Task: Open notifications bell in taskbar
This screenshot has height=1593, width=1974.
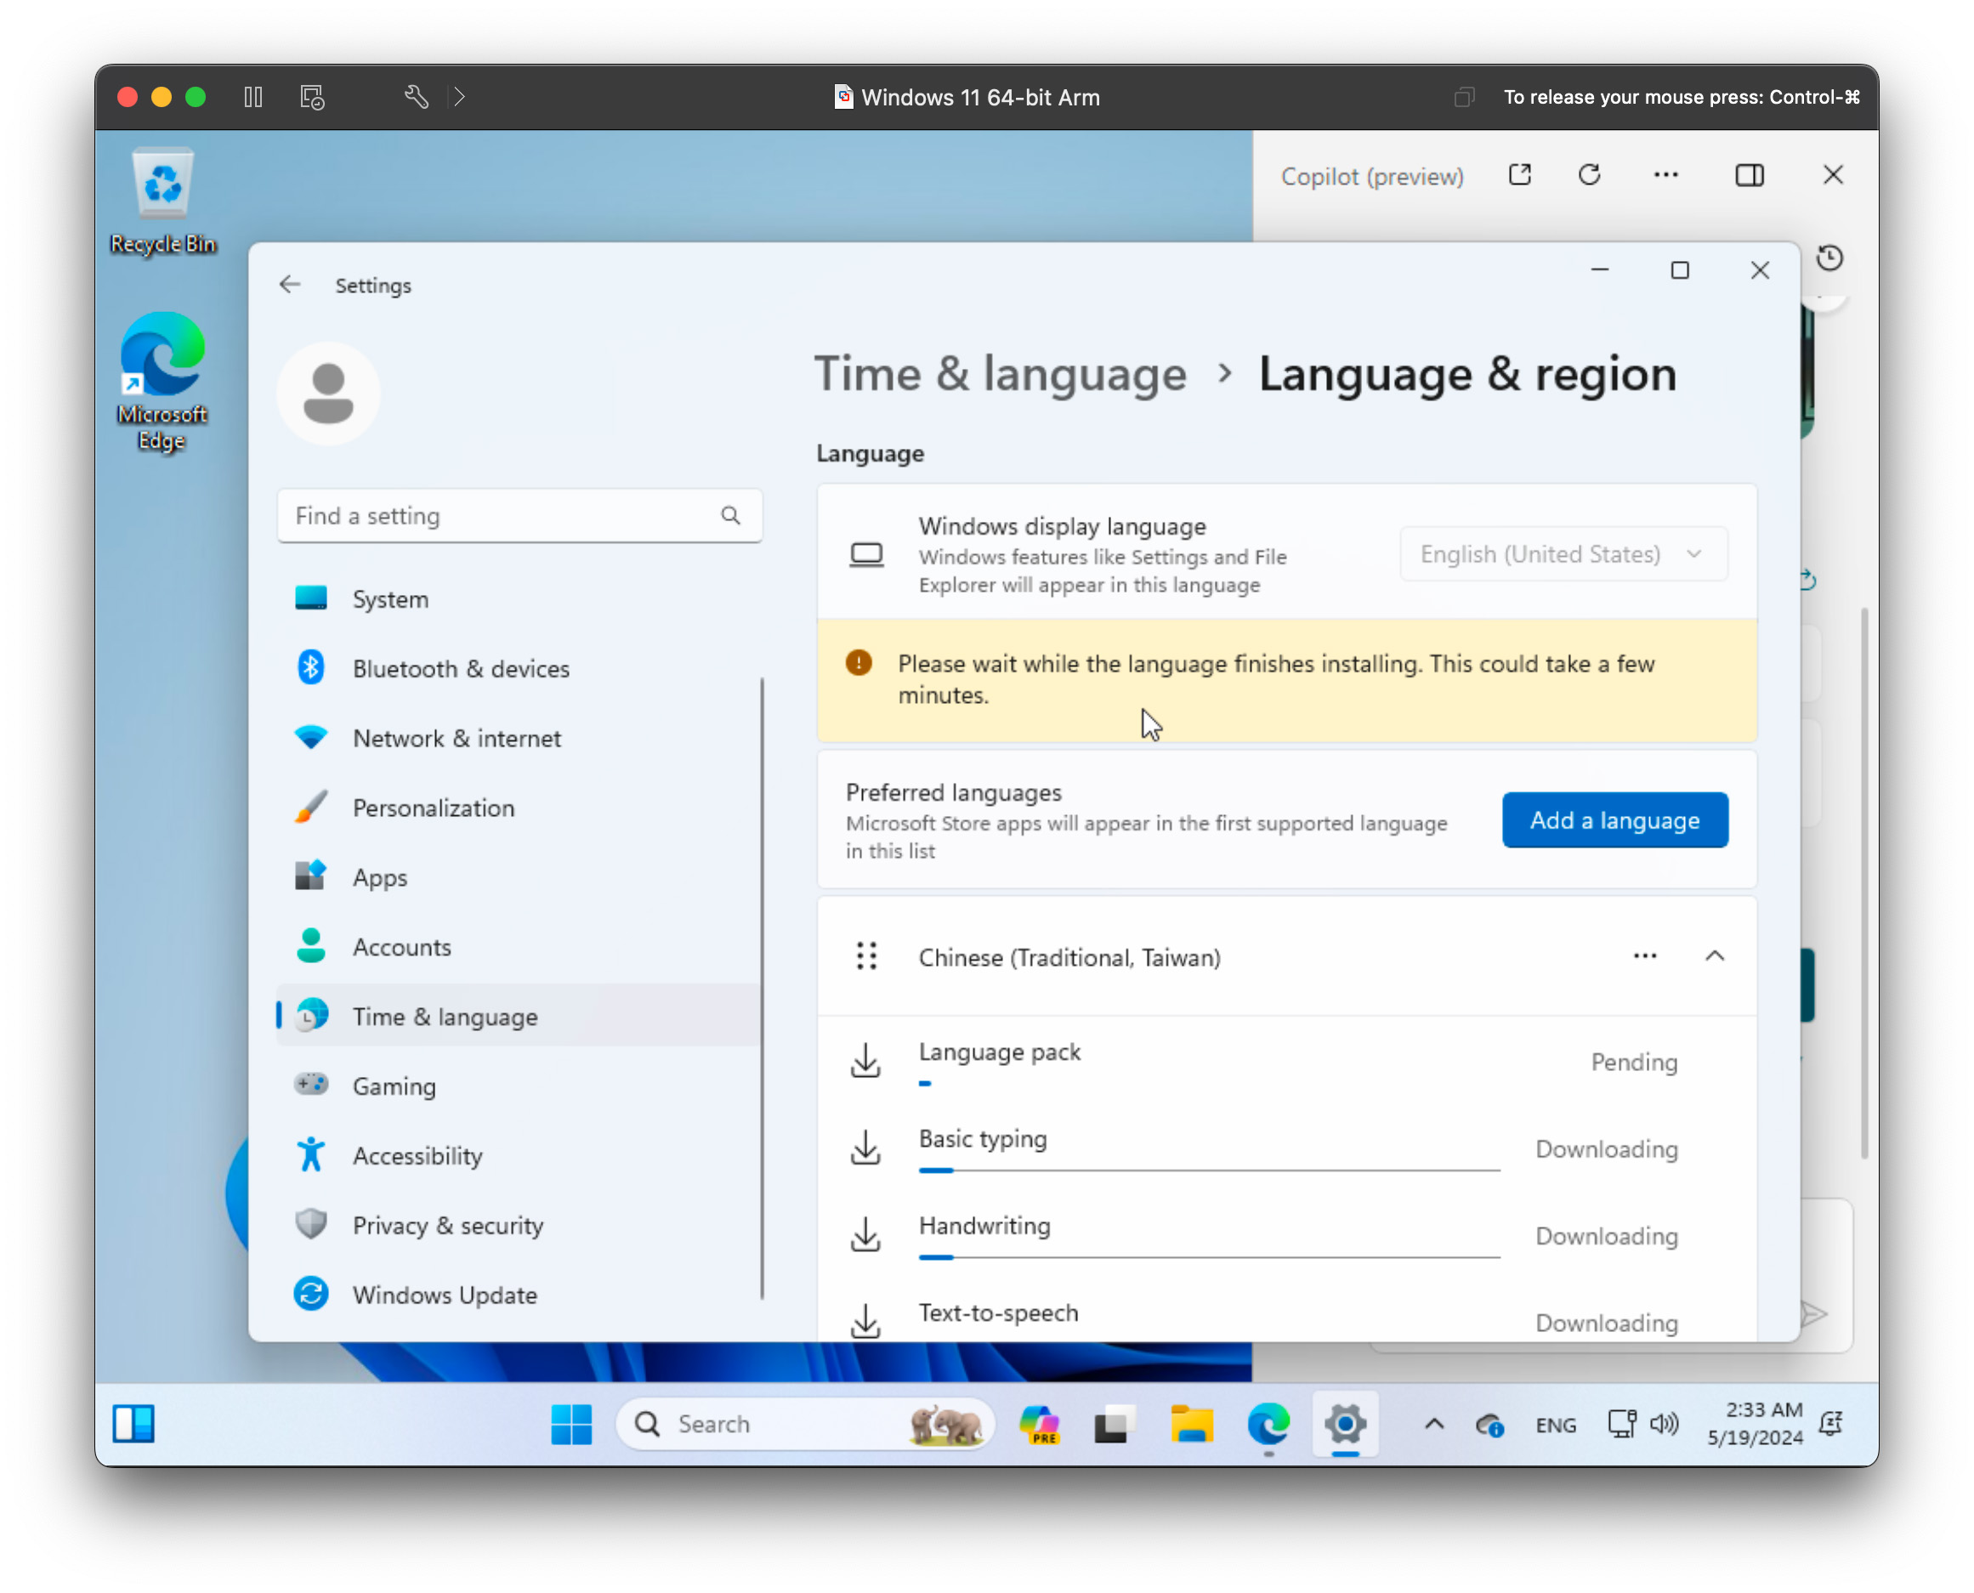Action: point(1831,1424)
